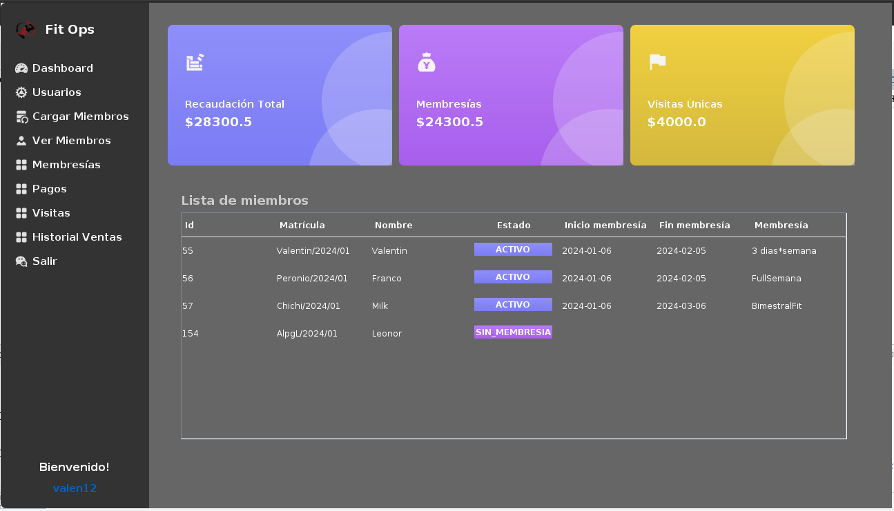This screenshot has width=894, height=511.
Task: Click the Visitas Únicas flag icon
Action: click(657, 62)
